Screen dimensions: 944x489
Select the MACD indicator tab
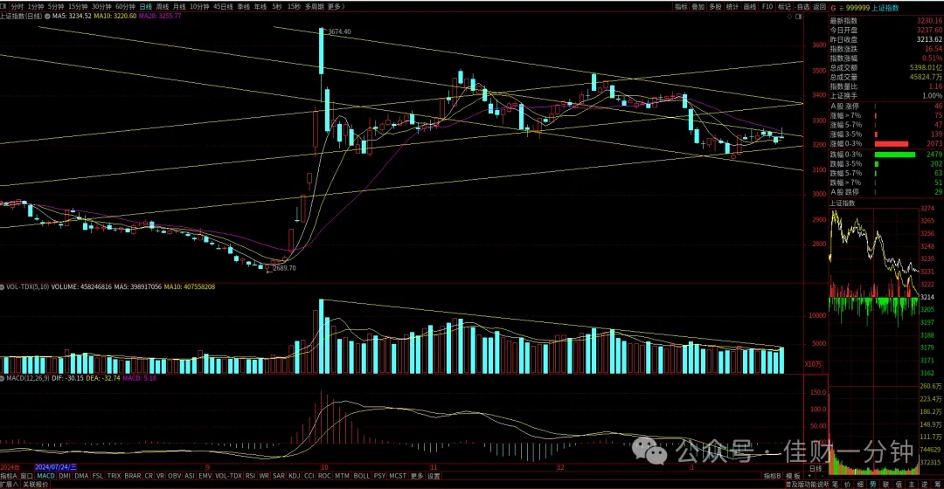click(x=45, y=476)
